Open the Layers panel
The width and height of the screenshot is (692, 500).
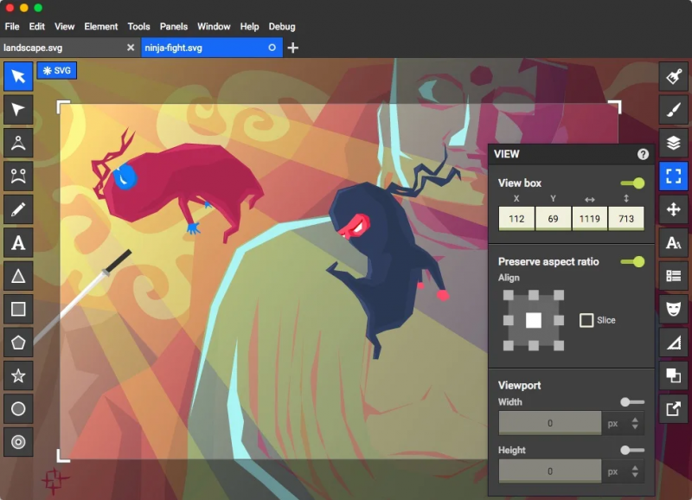click(673, 143)
